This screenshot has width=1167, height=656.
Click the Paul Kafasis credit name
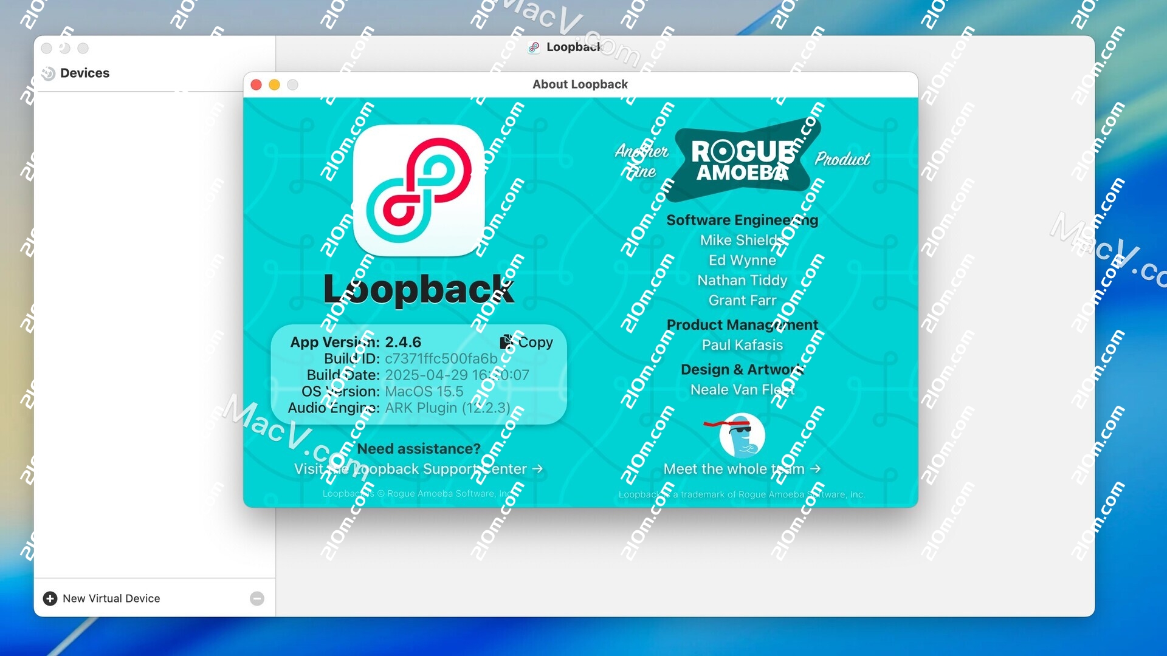click(x=742, y=345)
